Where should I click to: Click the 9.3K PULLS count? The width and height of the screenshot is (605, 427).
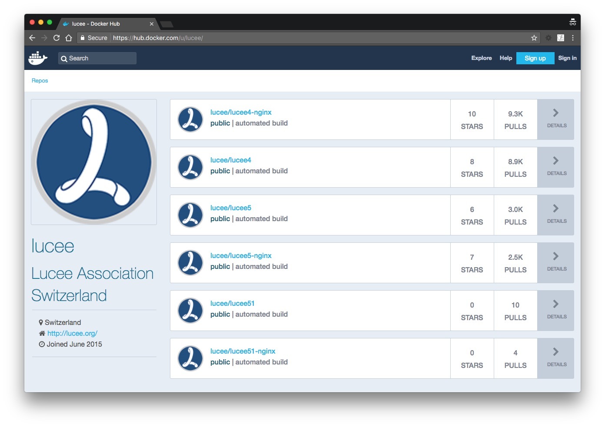pyautogui.click(x=515, y=120)
